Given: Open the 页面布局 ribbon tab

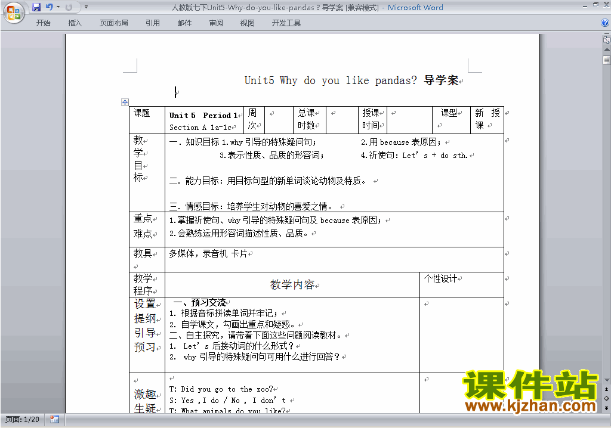Looking at the screenshot, I should pos(114,23).
